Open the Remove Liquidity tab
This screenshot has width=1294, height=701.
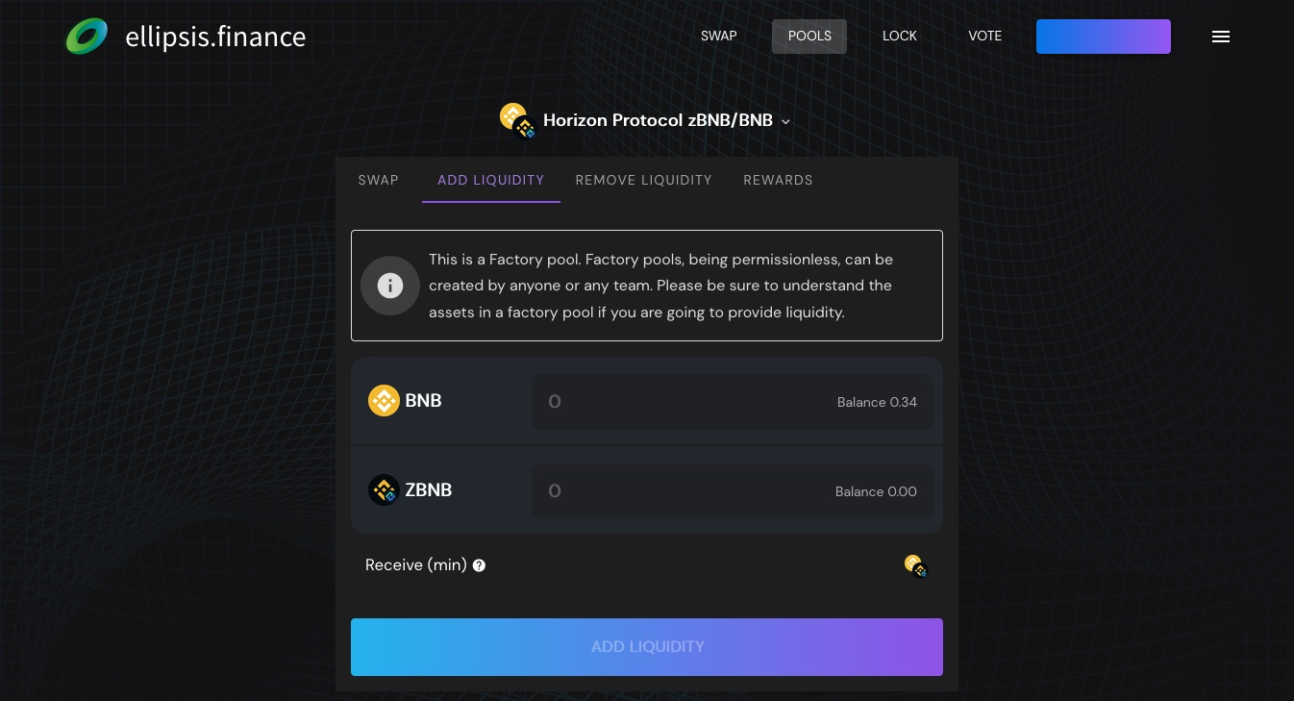(x=643, y=180)
